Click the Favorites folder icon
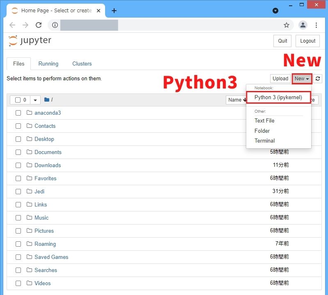This screenshot has height=295, width=328. pyautogui.click(x=29, y=178)
